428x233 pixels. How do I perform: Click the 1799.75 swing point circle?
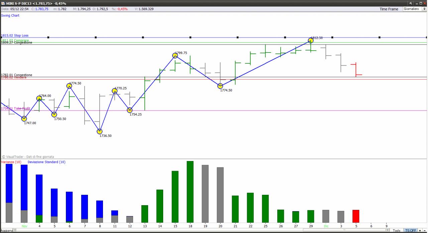coord(175,56)
